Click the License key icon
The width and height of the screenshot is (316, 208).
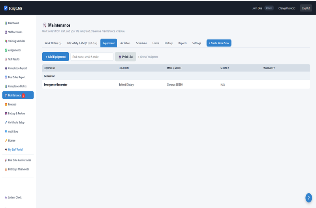point(6,140)
